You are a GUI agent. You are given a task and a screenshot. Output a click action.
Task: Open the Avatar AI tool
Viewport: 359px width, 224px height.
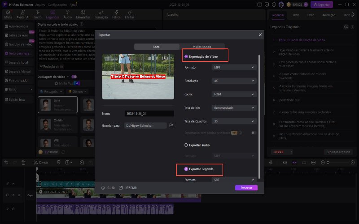coord(23,14)
